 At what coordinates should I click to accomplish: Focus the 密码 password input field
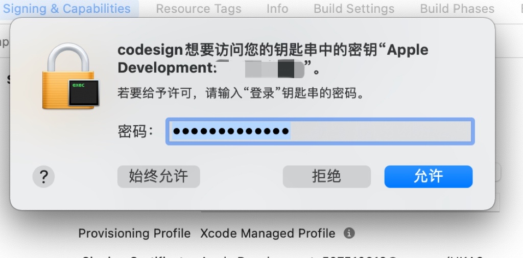tap(320, 131)
